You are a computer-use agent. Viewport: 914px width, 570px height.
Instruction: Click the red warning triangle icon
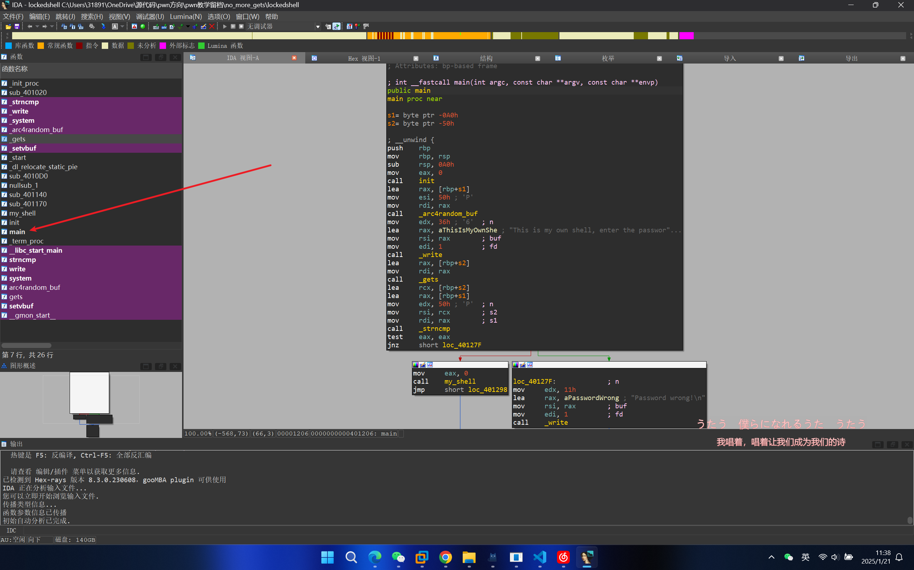point(134,26)
